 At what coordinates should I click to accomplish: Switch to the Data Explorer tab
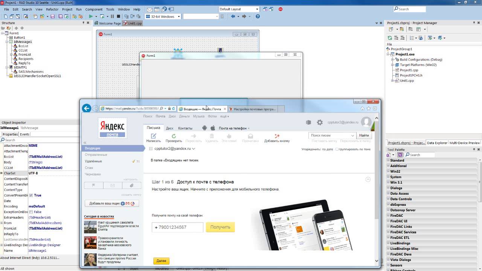click(x=437, y=143)
